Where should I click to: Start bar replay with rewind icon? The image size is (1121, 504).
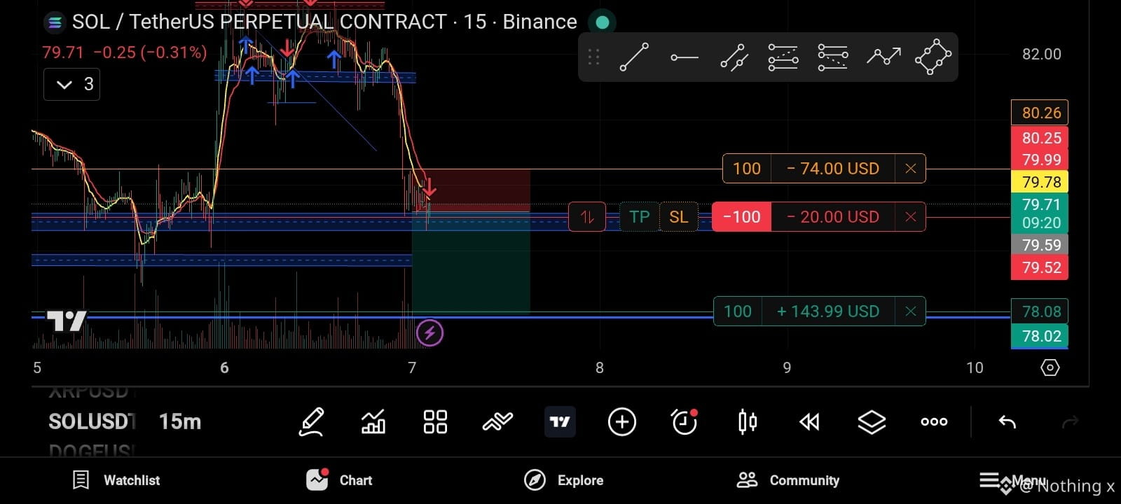pos(809,422)
